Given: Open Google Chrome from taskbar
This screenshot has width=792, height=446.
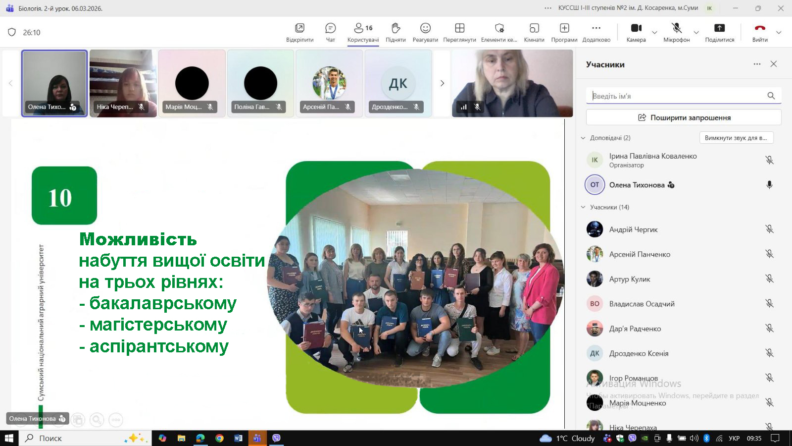Looking at the screenshot, I should point(219,438).
